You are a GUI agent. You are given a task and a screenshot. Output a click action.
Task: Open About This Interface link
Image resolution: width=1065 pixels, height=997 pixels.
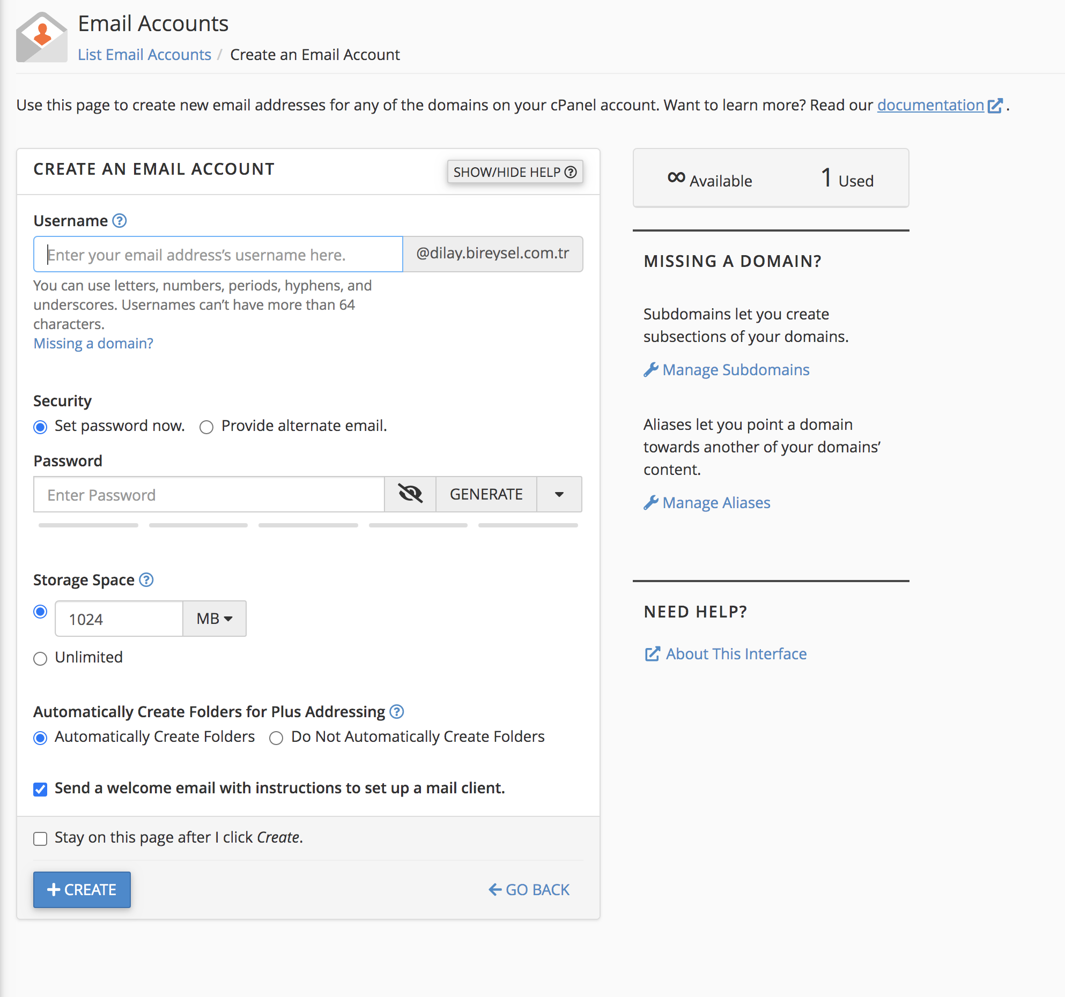[726, 654]
